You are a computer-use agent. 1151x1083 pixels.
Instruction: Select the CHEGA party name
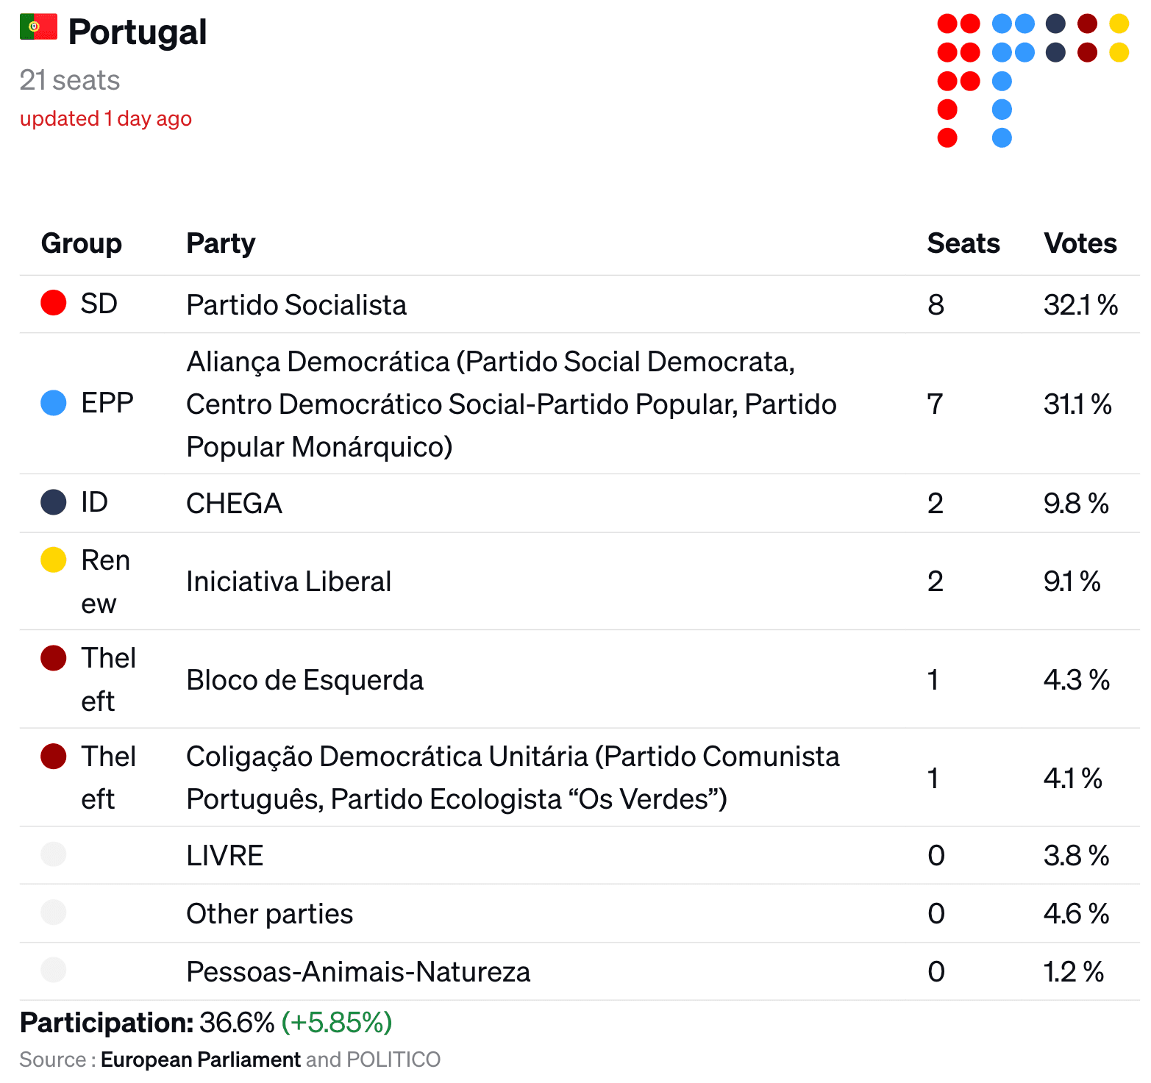click(235, 504)
